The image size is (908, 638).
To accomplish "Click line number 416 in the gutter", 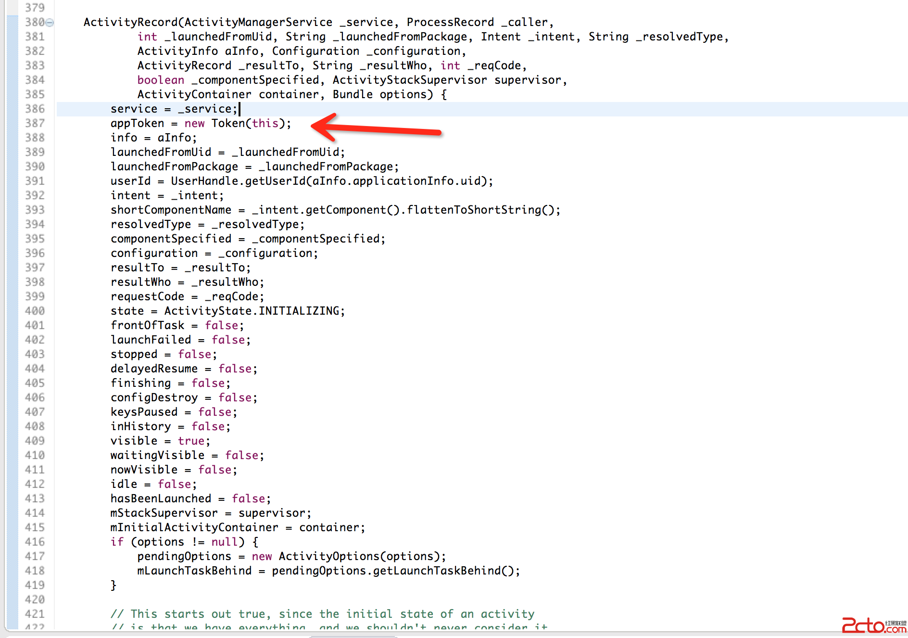I will 35,542.
